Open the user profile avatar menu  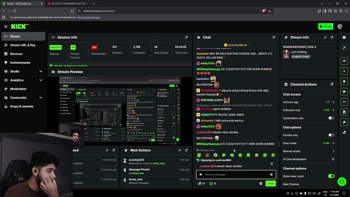340,27
